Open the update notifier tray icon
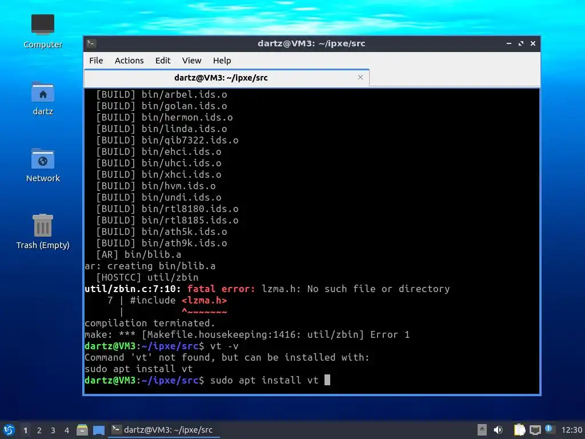The image size is (585, 439). coord(550,429)
